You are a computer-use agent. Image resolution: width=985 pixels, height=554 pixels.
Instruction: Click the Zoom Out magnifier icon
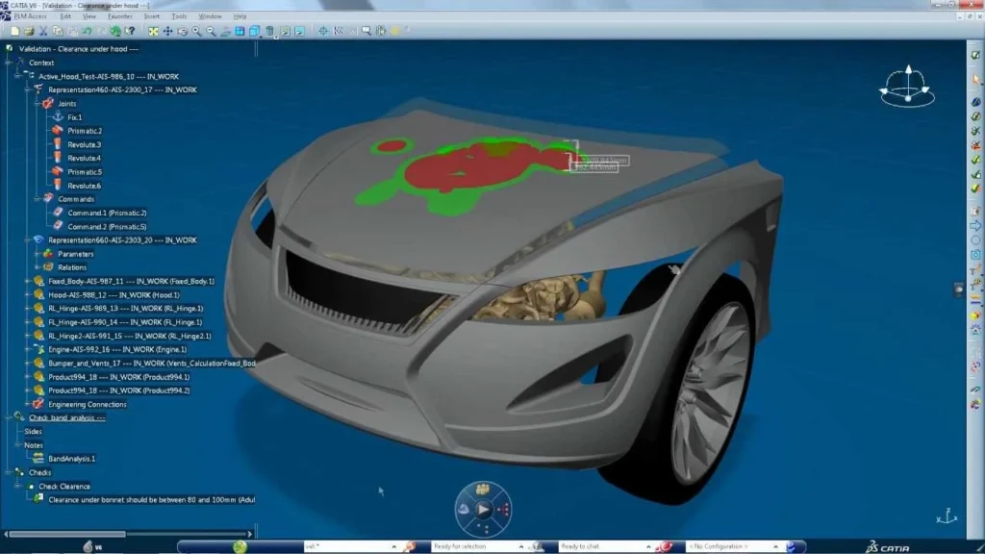pos(211,31)
